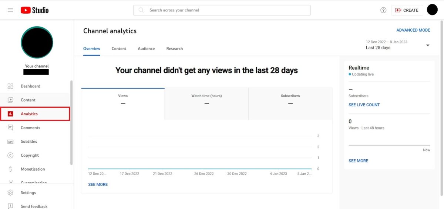444x209 pixels.
Task: Click the CREATE button
Action: pyautogui.click(x=407, y=10)
